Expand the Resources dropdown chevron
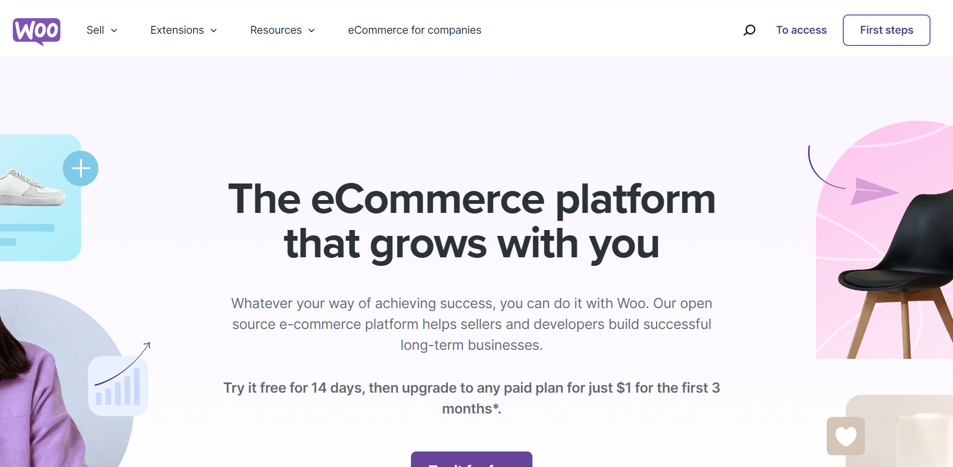953x467 pixels. click(x=311, y=30)
